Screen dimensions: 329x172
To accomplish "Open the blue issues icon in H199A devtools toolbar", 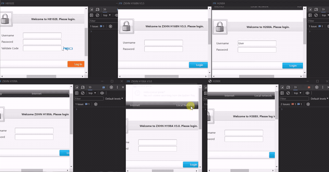I will tap(103, 87).
